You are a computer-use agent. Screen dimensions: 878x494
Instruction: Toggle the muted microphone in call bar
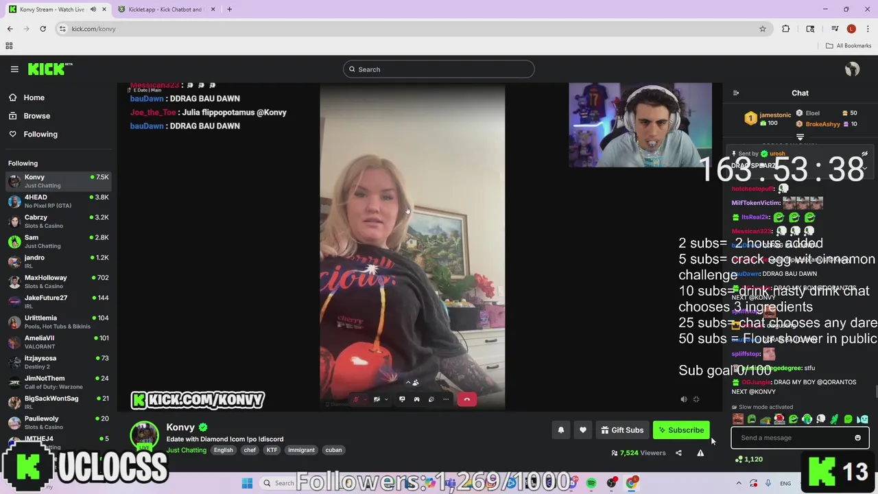click(x=355, y=399)
